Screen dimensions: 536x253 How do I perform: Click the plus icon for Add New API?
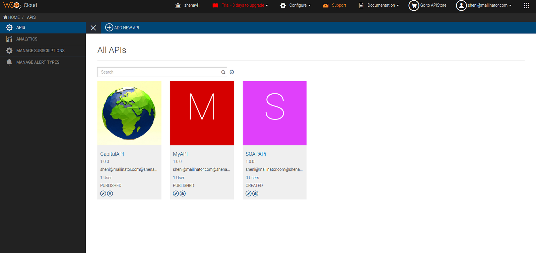tap(109, 27)
